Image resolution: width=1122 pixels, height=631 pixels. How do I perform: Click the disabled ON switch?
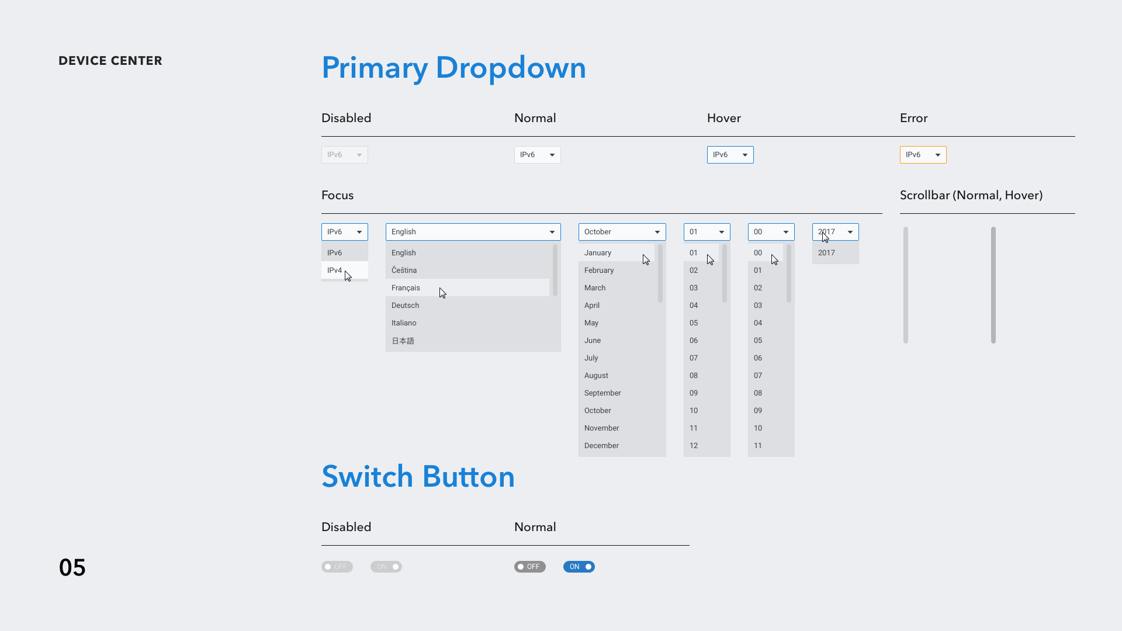pyautogui.click(x=386, y=567)
